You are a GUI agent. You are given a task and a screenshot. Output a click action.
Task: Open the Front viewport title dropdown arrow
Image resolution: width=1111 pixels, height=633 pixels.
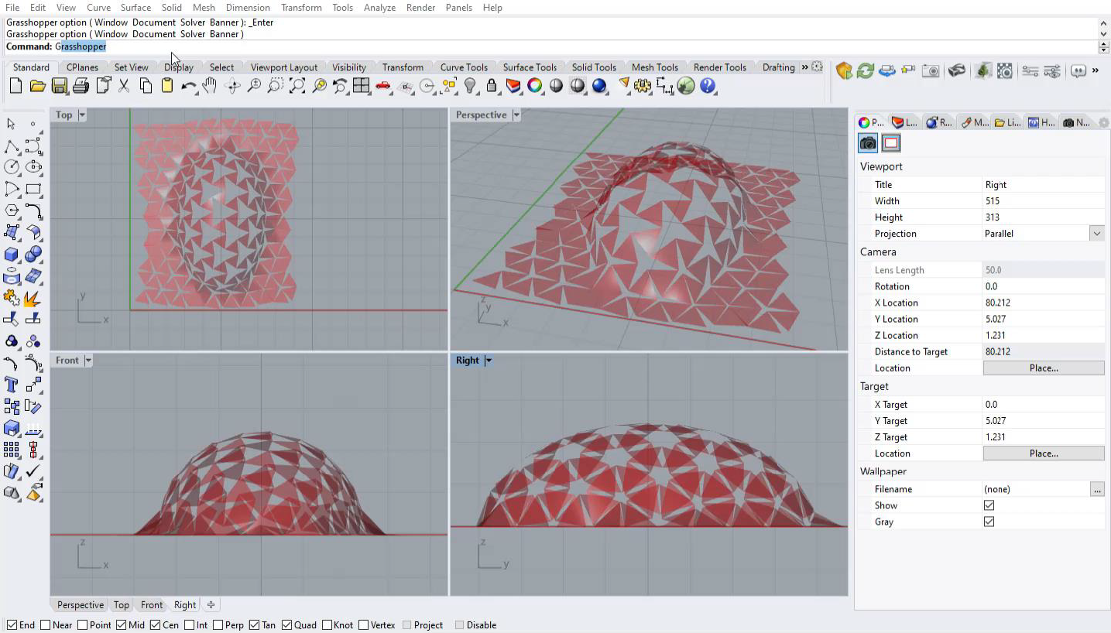coord(88,361)
